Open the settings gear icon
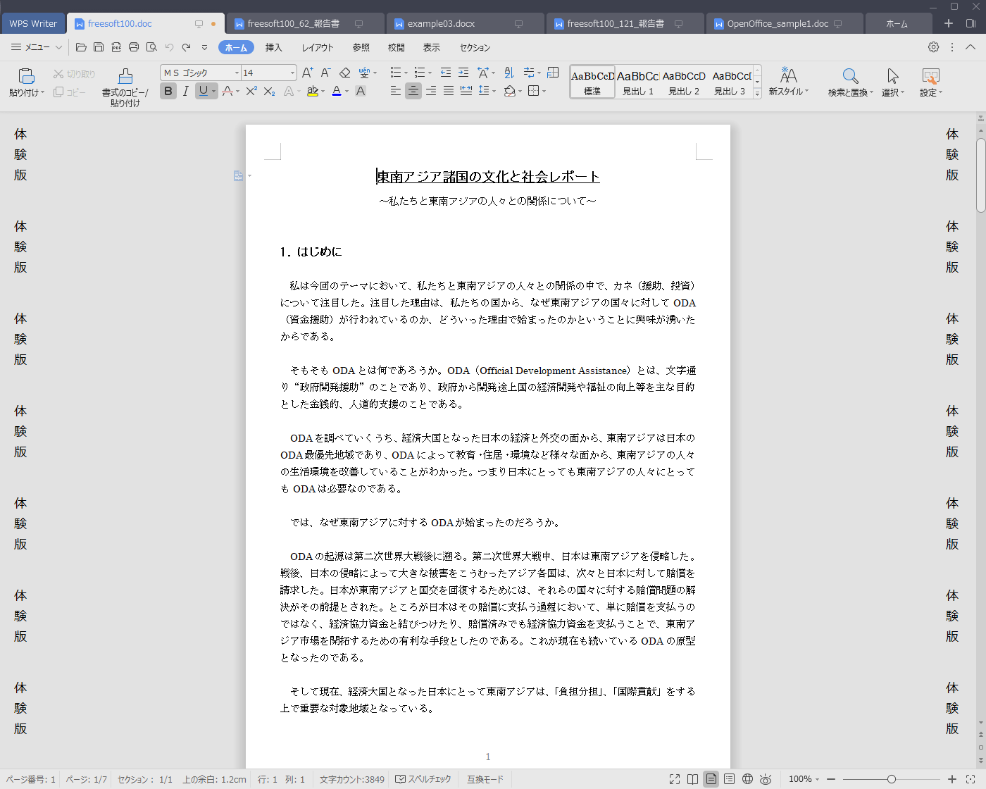Screen dimensions: 986x789 933,47
